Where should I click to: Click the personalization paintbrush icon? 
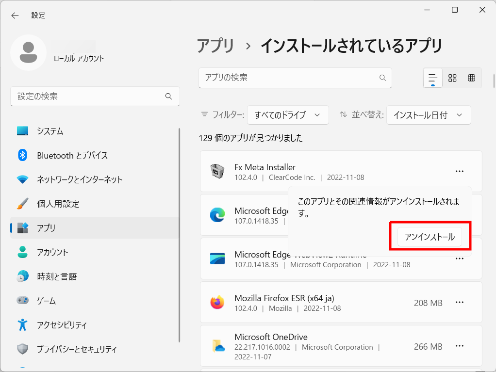coord(22,204)
